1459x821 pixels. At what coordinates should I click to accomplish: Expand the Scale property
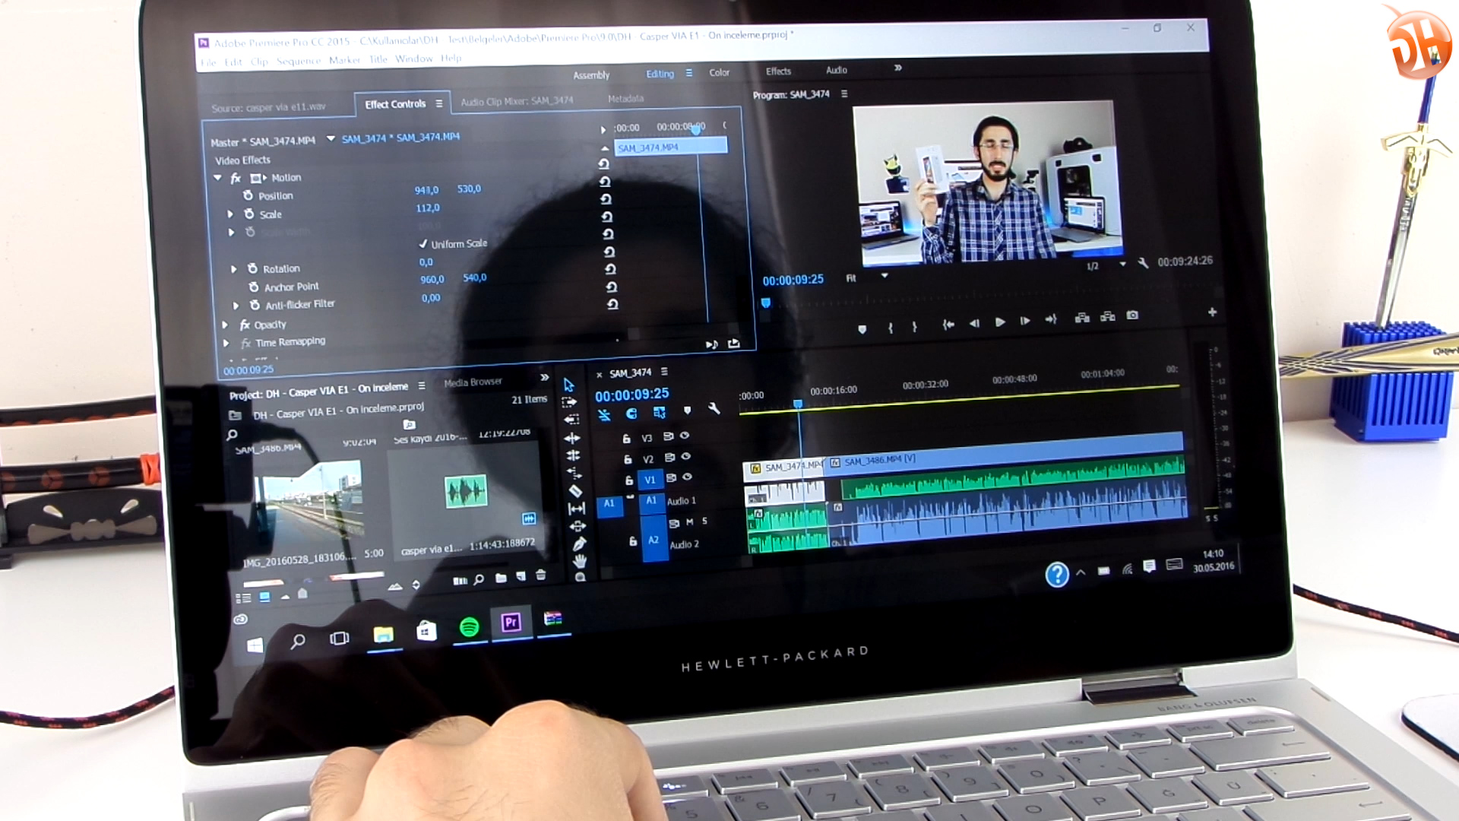[x=230, y=214]
